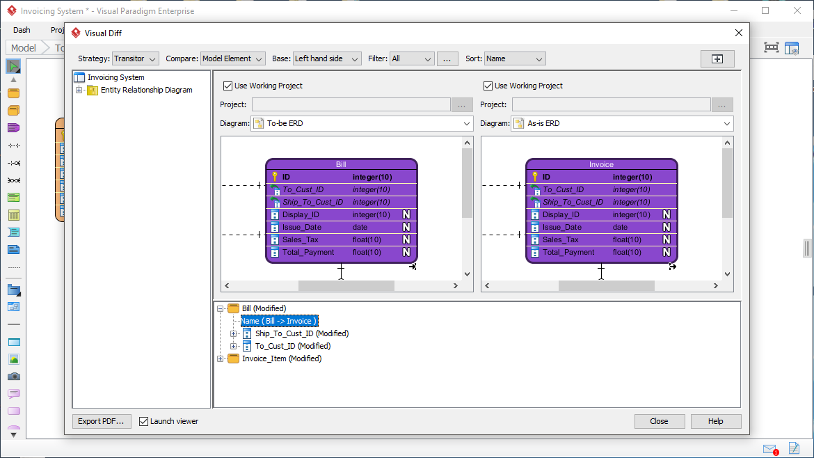Image resolution: width=814 pixels, height=458 pixels.
Task: Toggle right Use Working Project checkbox
Action: 488,86
